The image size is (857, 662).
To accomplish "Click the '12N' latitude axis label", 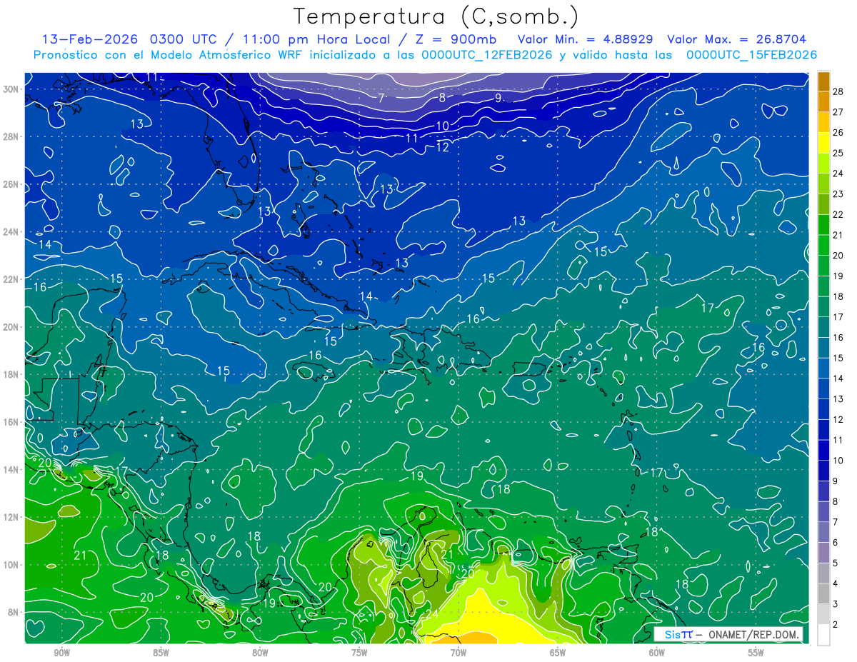I will [12, 517].
